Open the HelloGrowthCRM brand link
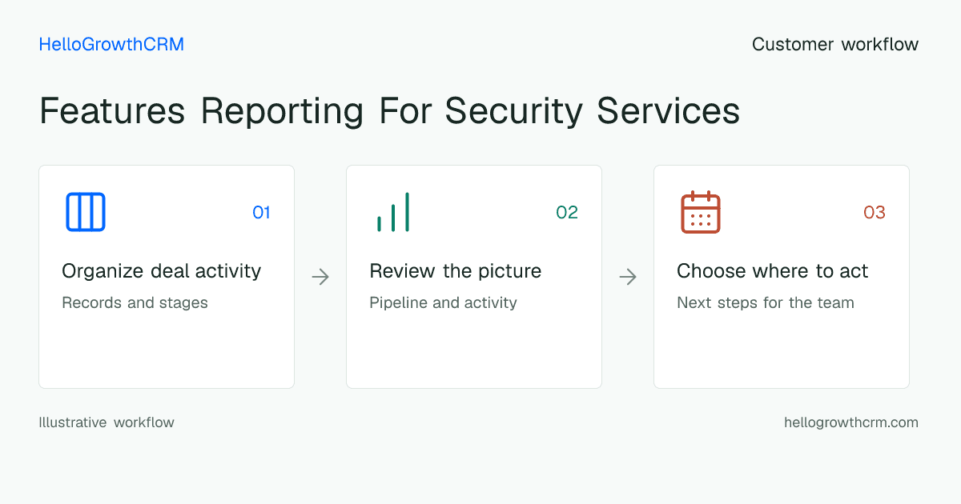Screen dimensions: 961x504 coord(111,45)
